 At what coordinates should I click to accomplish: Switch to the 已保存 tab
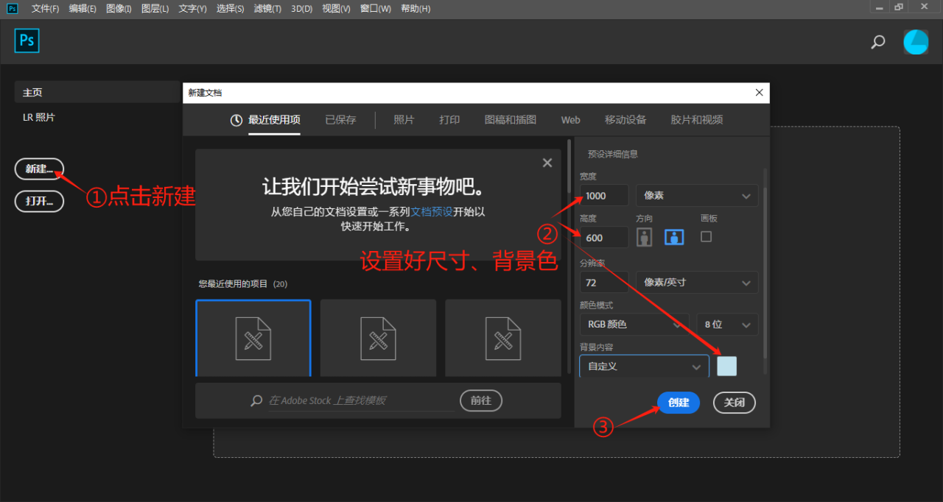[340, 120]
